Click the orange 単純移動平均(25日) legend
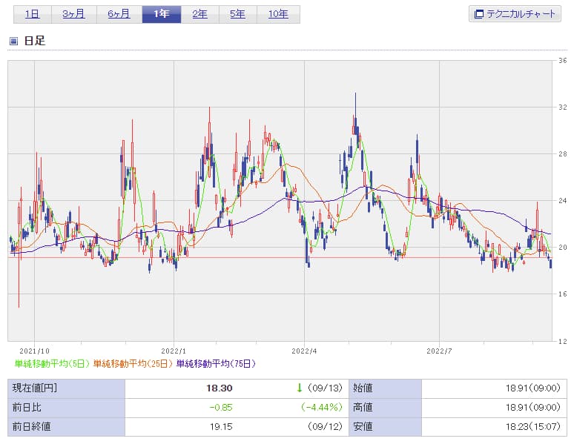 coord(133,363)
